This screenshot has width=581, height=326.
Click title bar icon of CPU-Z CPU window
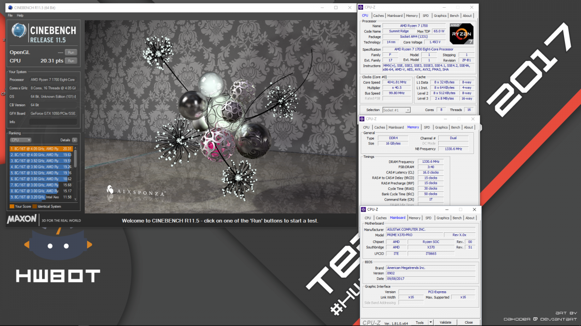361,7
